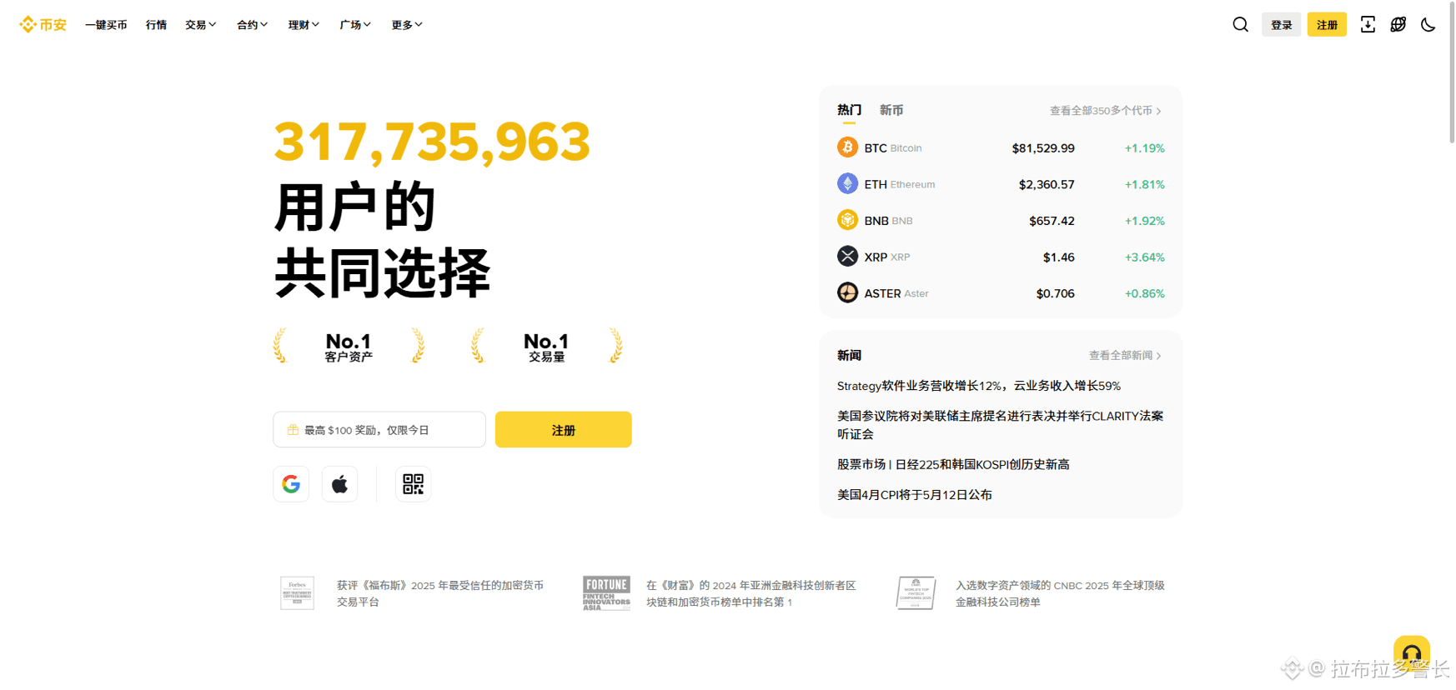Image resolution: width=1456 pixels, height=690 pixels.
Task: Click the 最高 $100 奖励 input field
Action: [379, 430]
